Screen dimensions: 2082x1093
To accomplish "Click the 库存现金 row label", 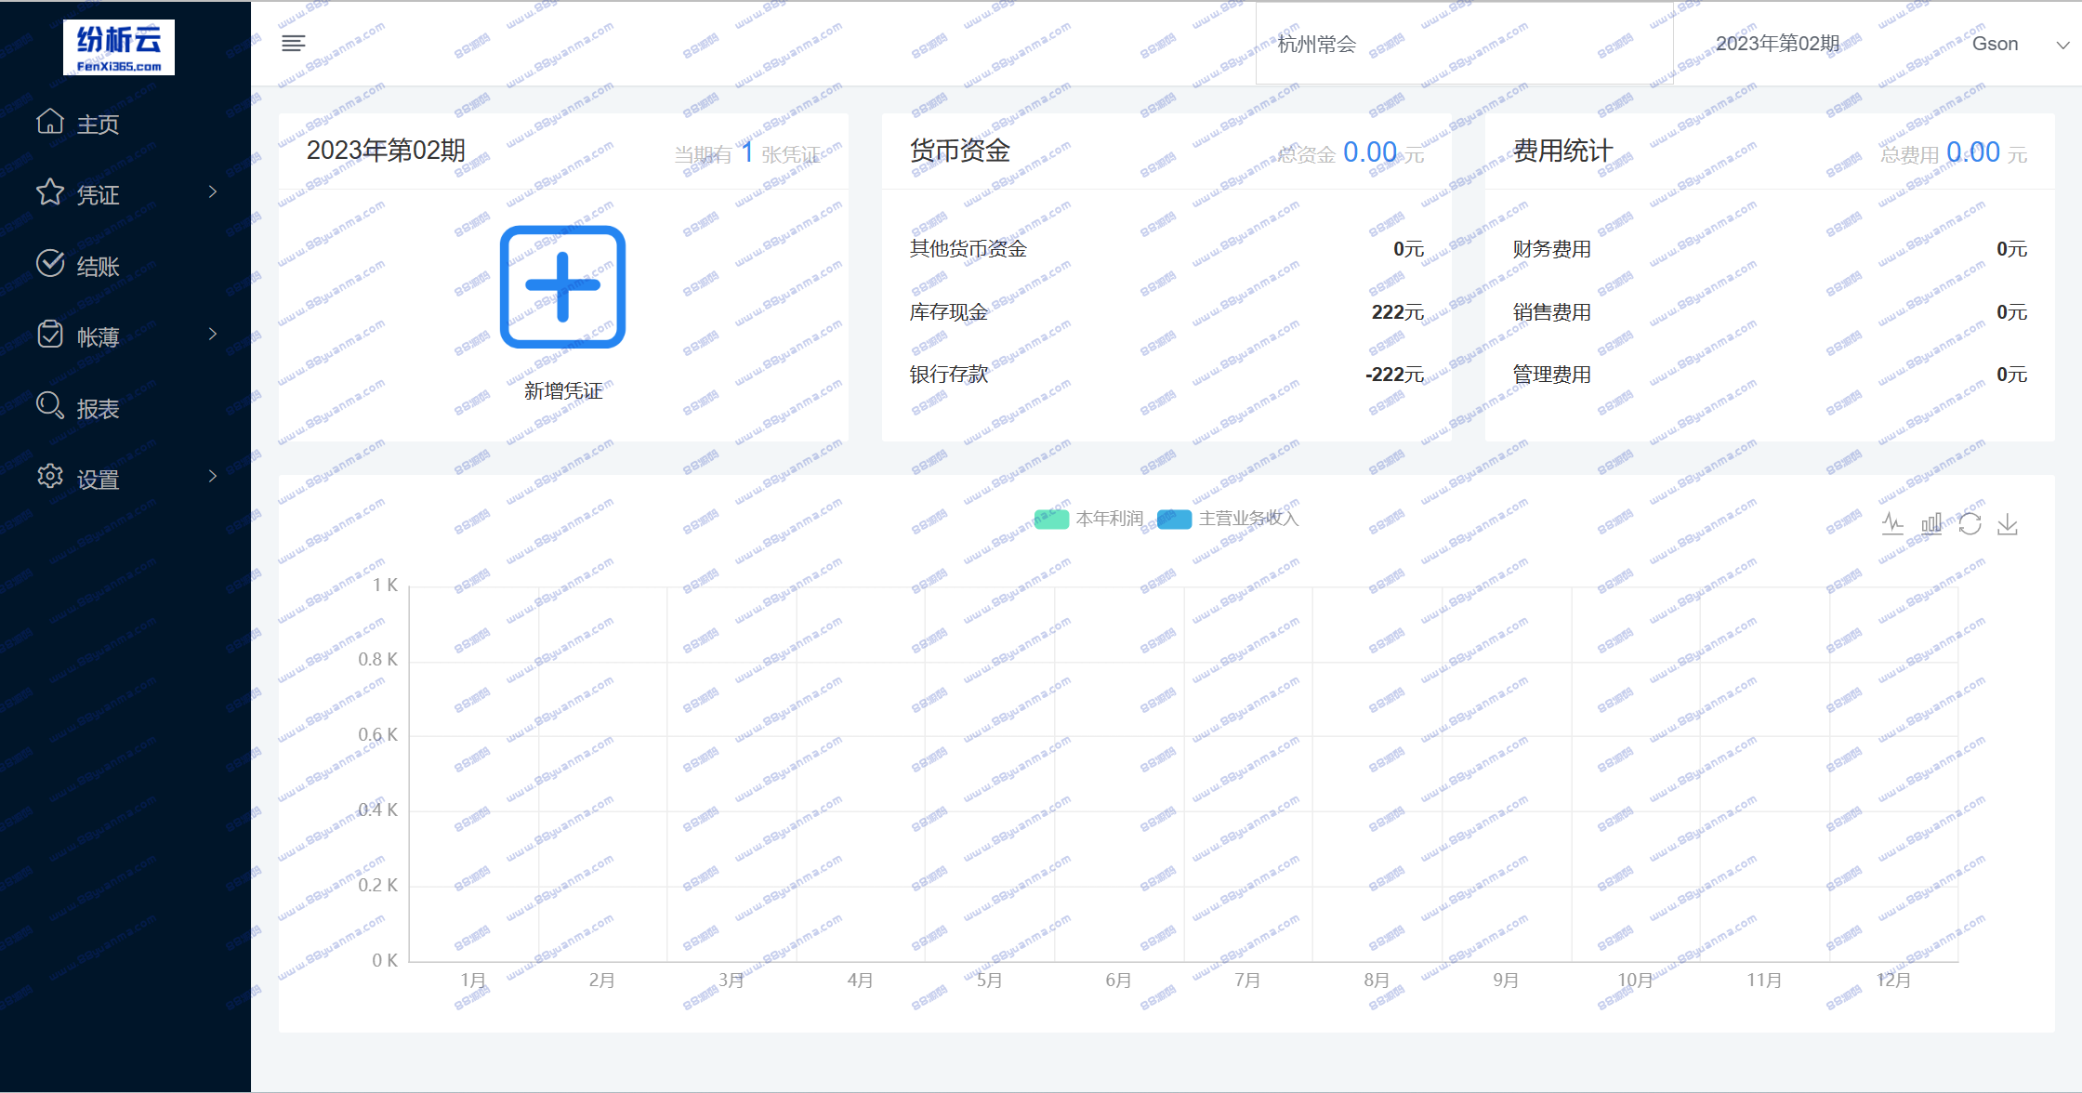I will (949, 312).
